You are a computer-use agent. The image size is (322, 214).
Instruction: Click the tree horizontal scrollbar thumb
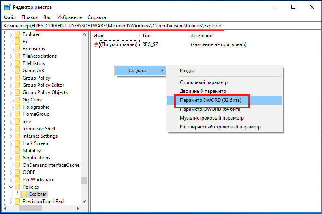click(x=31, y=208)
